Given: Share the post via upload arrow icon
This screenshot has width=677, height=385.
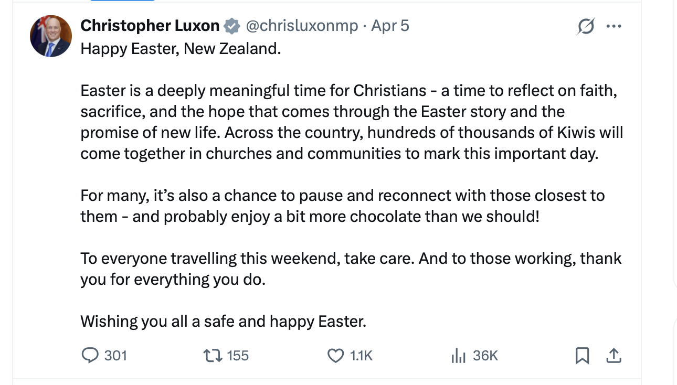Looking at the screenshot, I should 613,356.
